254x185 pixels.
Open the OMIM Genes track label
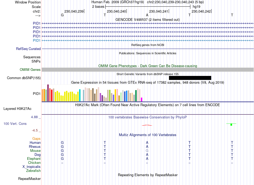coord(30,70)
